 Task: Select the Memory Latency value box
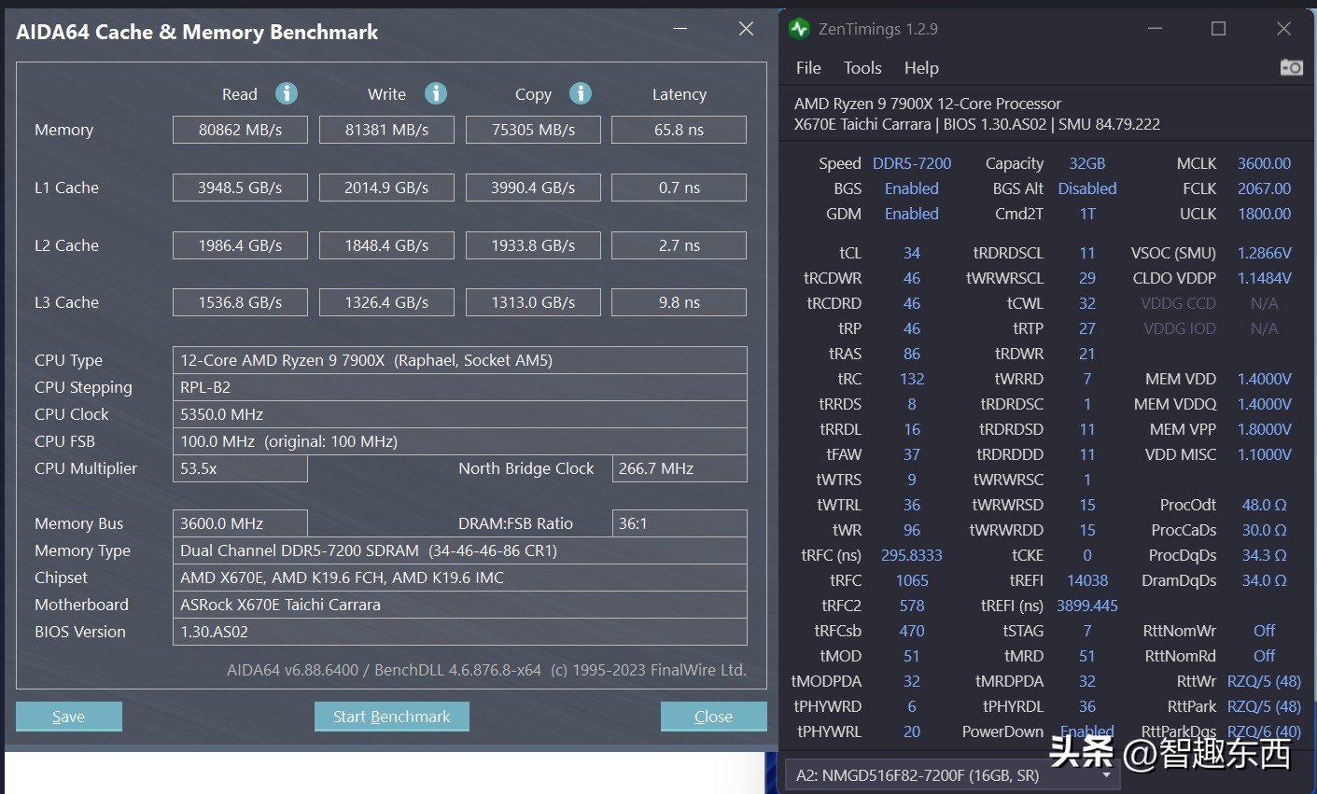click(679, 130)
